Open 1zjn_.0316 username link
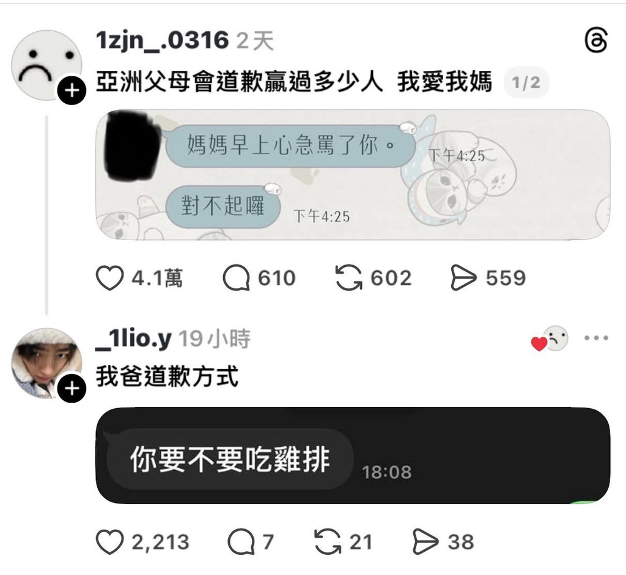The height and width of the screenshot is (575, 626). click(162, 41)
